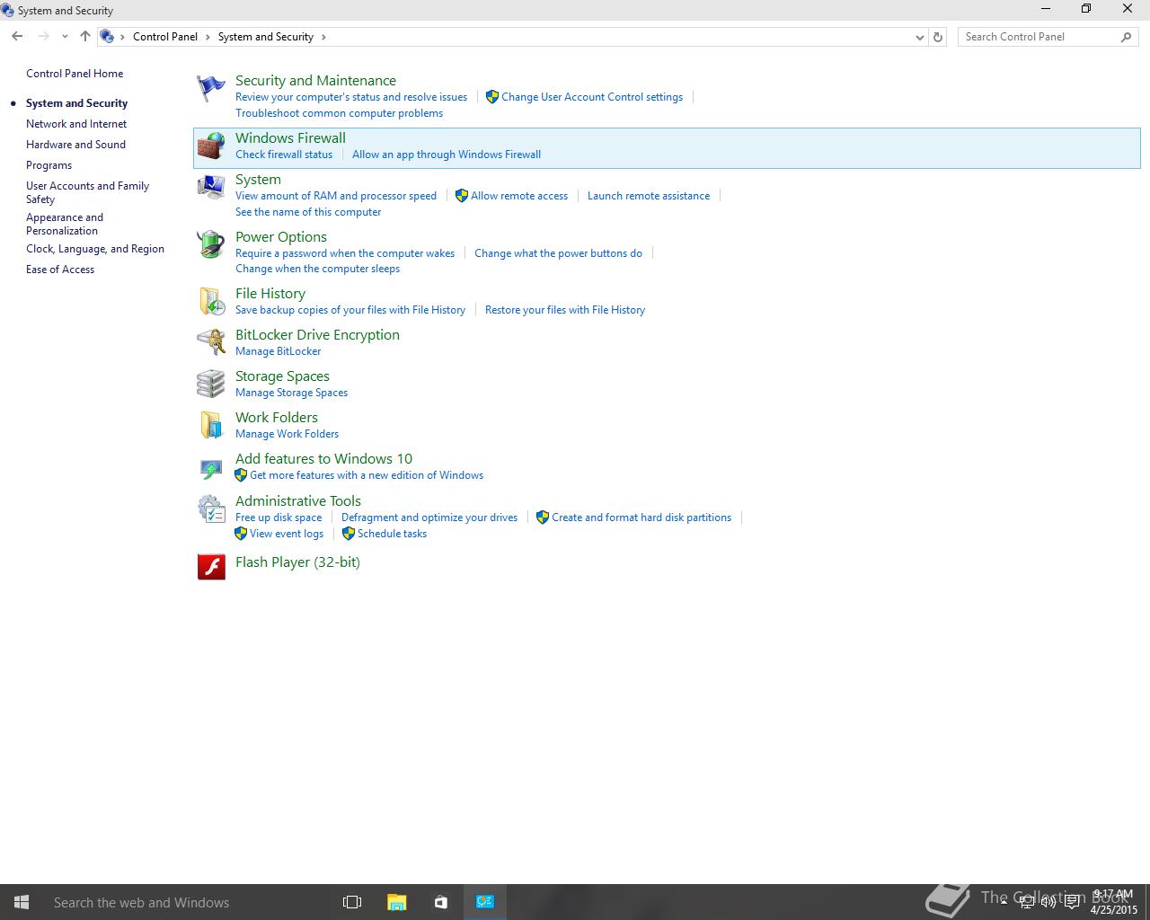The image size is (1150, 920).
Task: Click the System and Security breadcrumb
Action: 266,37
